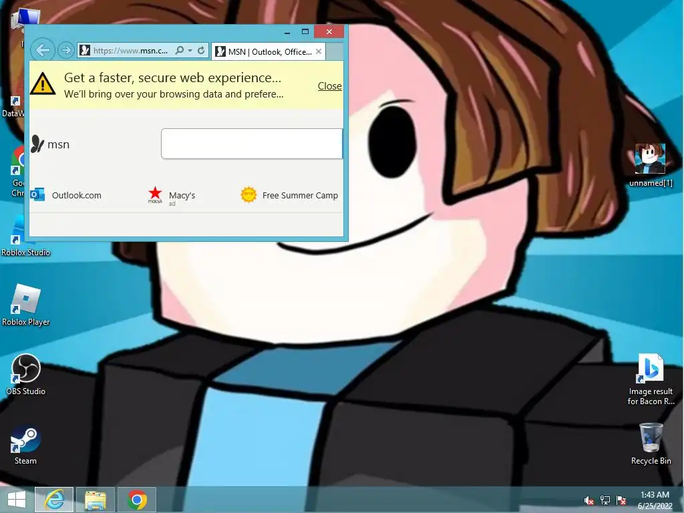This screenshot has height=513, width=684.
Task: Click the MSN address bar URL
Action: 130,51
